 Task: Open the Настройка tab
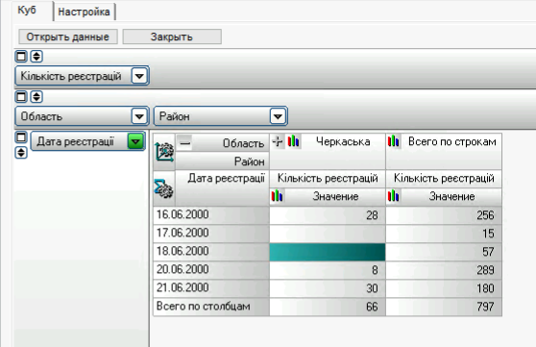[85, 12]
